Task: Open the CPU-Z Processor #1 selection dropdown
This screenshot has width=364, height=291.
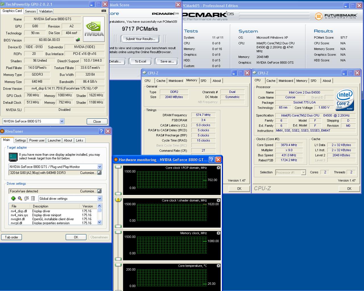Action: tap(303, 172)
